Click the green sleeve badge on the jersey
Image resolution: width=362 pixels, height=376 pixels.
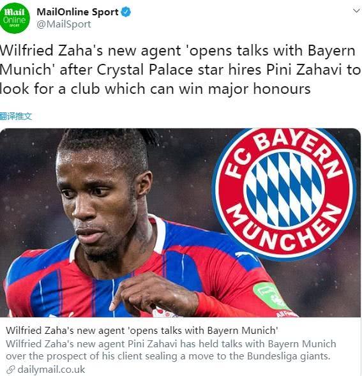270,296
